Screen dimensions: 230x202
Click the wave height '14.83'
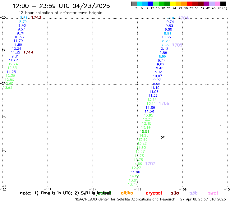135,176
